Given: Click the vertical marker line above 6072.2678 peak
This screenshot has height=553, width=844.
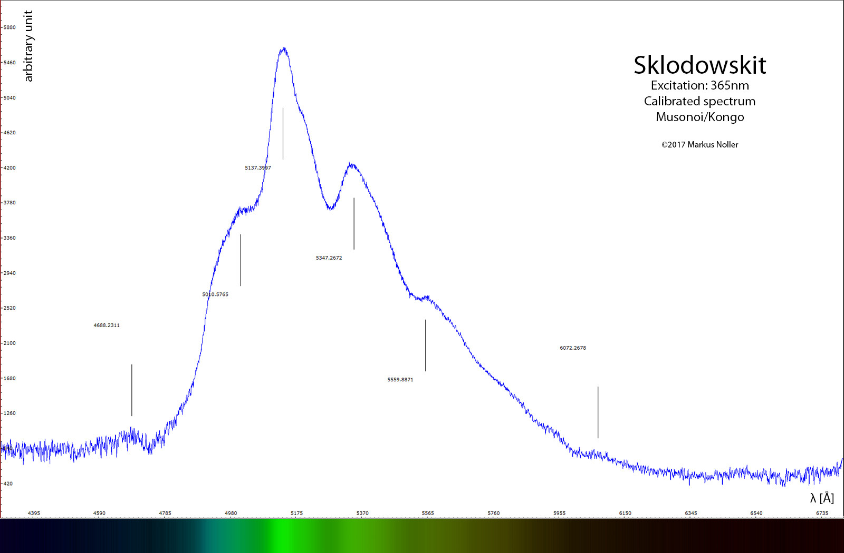Looking at the screenshot, I should pyautogui.click(x=598, y=412).
